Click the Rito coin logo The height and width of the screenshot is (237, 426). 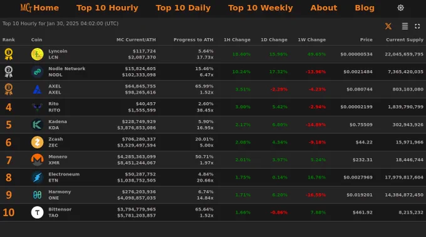tap(37, 107)
